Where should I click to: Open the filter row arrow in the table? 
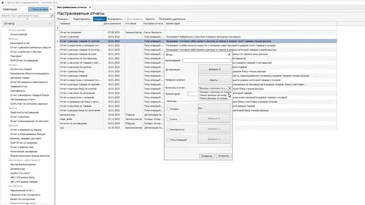tap(58, 28)
